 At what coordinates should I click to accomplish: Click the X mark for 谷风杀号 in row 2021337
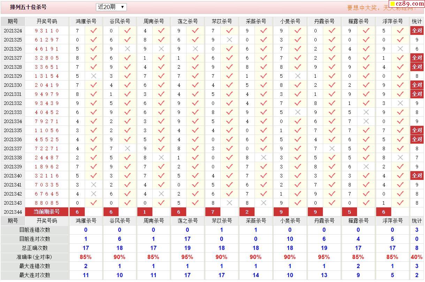click(127, 148)
